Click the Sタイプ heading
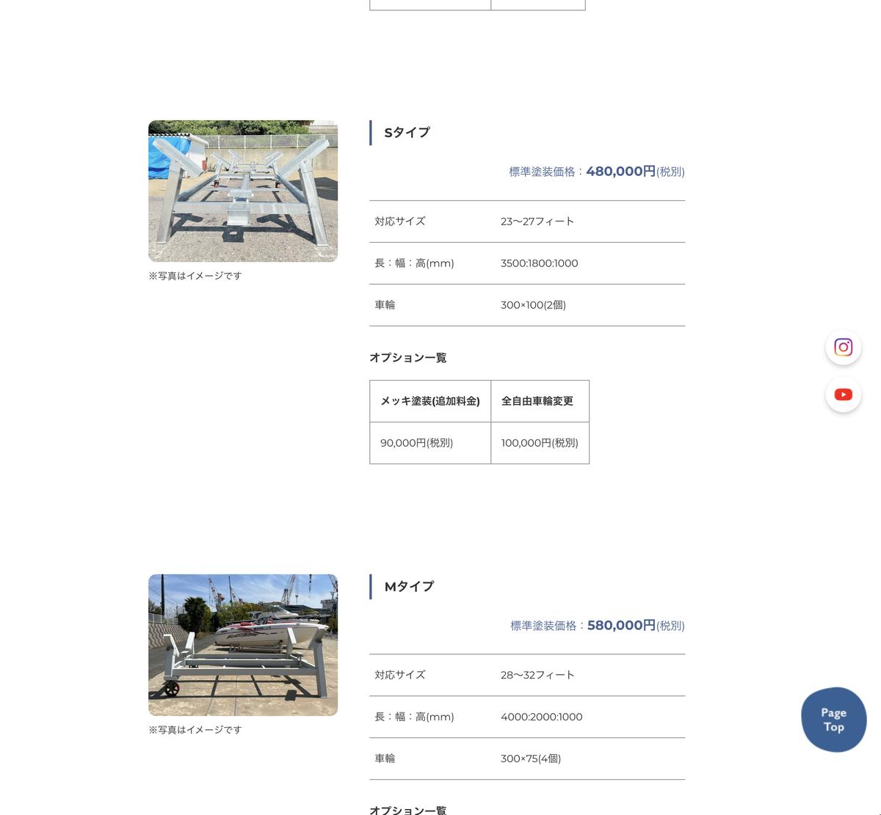Screen dimensions: 881x815 click(406, 133)
